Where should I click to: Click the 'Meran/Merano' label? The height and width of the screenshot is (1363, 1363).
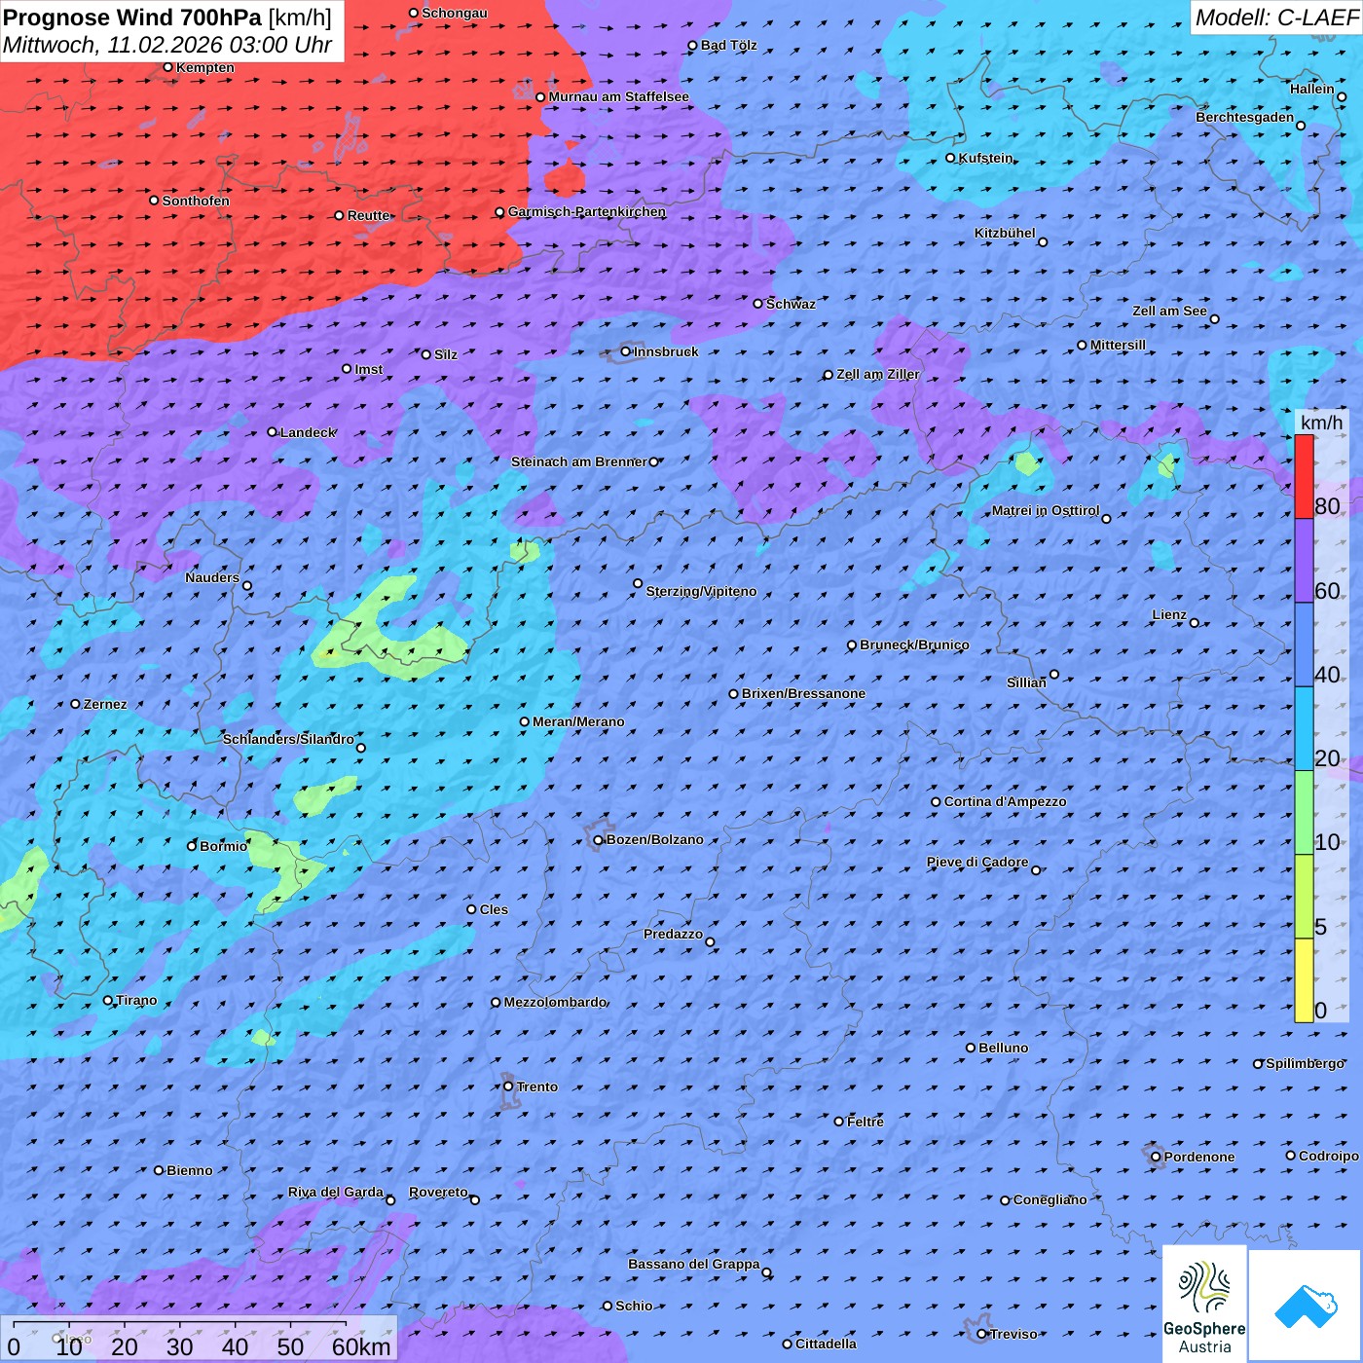[578, 721]
